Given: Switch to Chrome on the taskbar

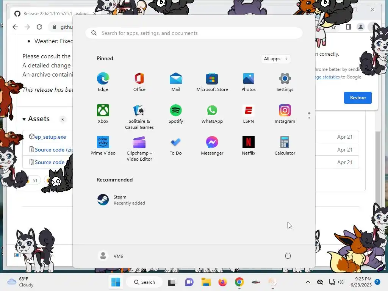Looking at the screenshot, I should (x=239, y=282).
